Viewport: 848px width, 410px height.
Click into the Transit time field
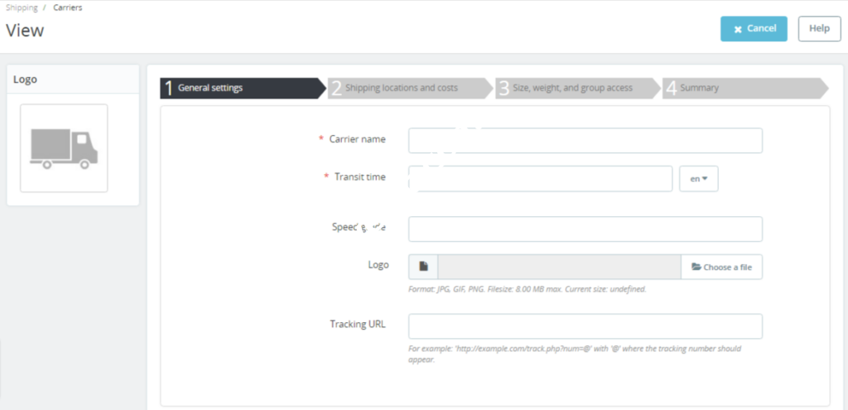[x=540, y=179]
